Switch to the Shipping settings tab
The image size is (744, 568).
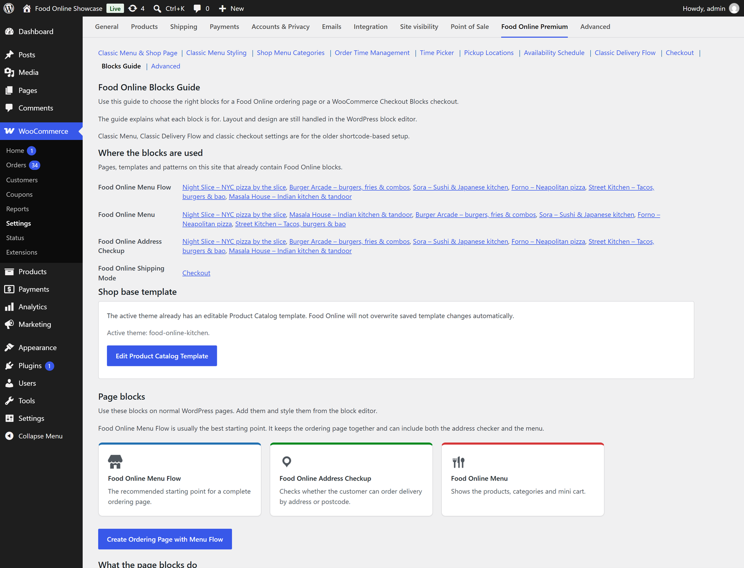[184, 27]
